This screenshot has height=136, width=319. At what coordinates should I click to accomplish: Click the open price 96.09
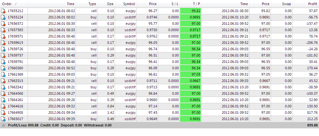[x=153, y=68]
